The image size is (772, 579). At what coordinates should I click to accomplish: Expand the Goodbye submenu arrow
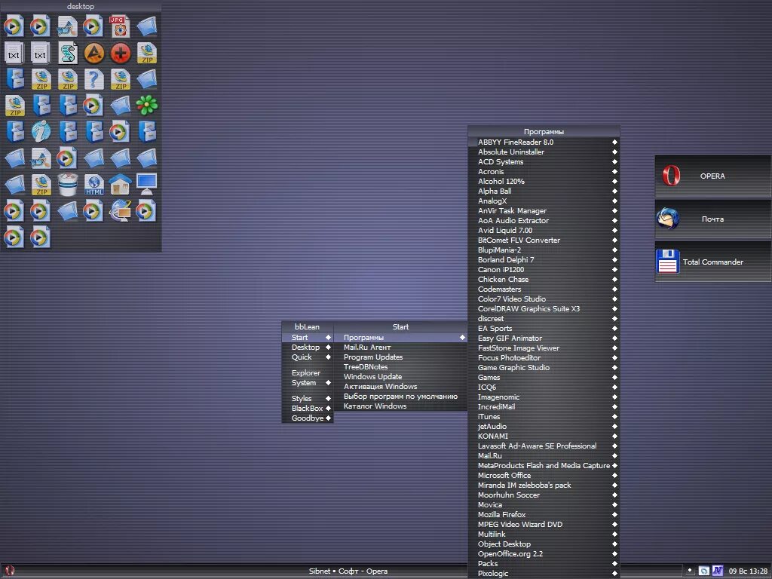(x=328, y=418)
